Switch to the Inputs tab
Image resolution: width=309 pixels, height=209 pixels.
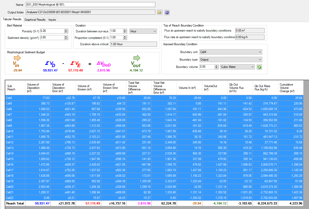(52, 19)
